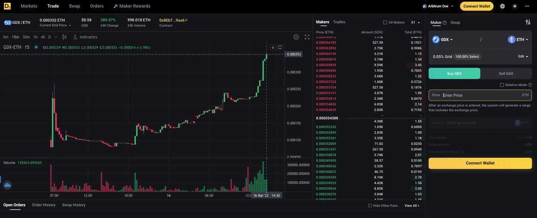Click Connect Wallet in the header
Viewport: 537px width, 218px height.
pos(477,6)
